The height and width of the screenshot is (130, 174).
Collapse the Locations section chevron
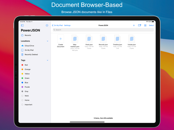pyautogui.click(x=48, y=41)
